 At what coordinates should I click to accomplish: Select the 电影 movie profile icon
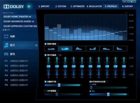tap(6, 36)
